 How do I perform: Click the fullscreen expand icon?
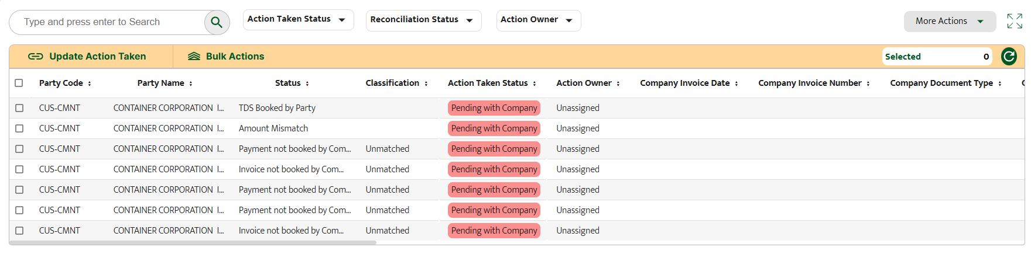(1015, 22)
